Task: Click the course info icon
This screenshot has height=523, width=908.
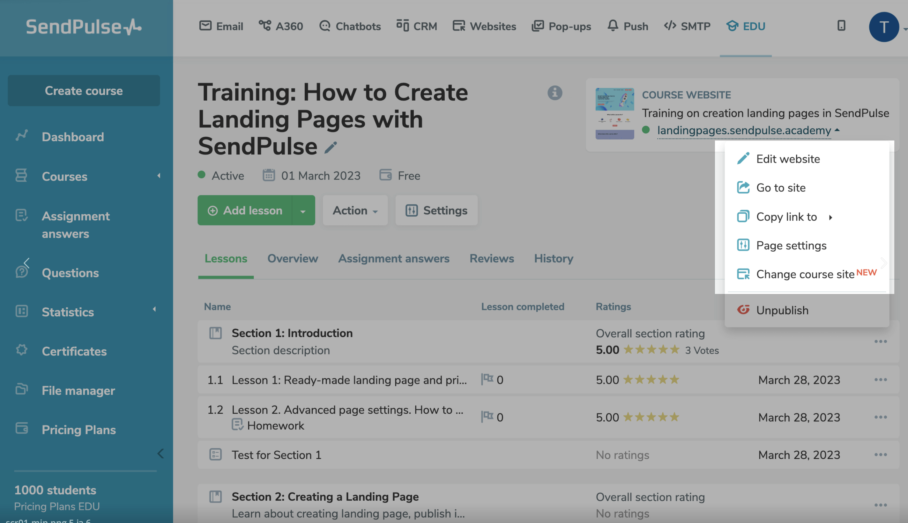Action: pyautogui.click(x=555, y=93)
